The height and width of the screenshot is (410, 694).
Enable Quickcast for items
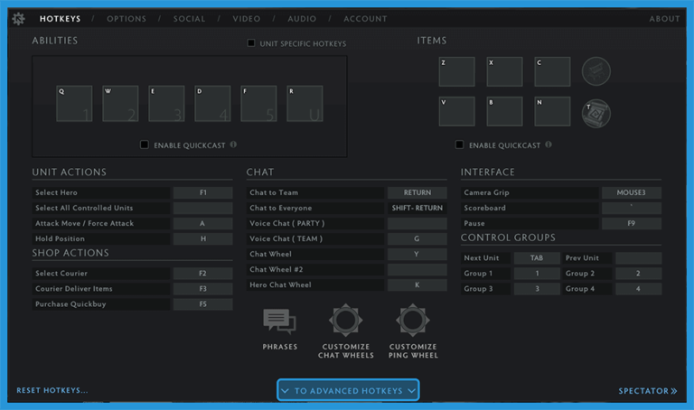tap(459, 144)
